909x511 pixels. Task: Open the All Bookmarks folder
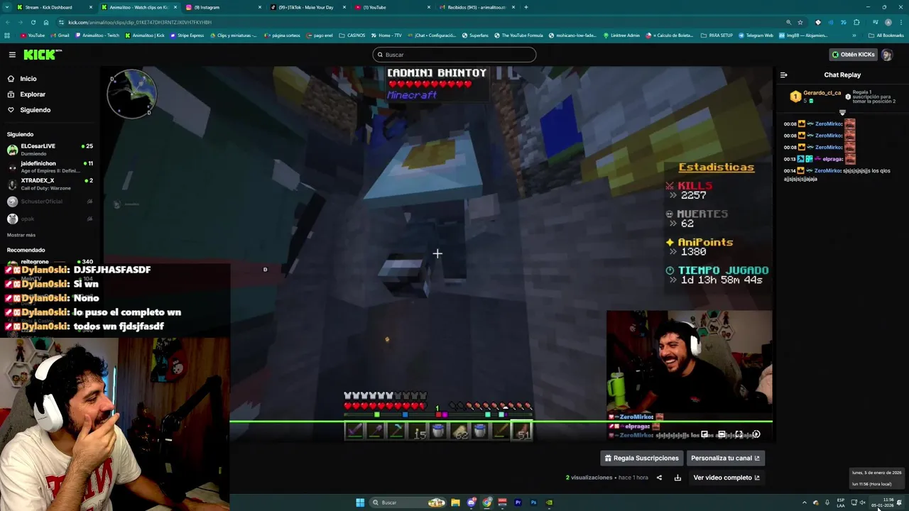886,35
